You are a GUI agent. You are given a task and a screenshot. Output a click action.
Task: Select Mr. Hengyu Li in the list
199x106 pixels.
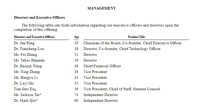[26, 78]
